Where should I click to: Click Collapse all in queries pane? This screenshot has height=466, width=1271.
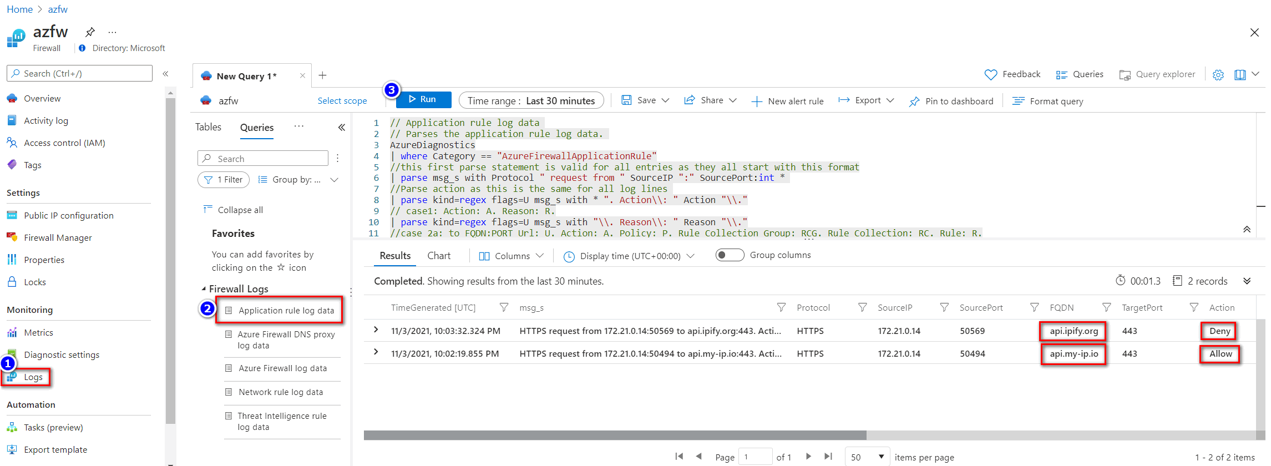click(233, 210)
